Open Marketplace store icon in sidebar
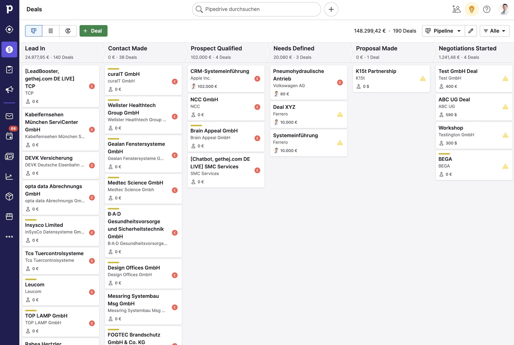Viewport: 514px width, 345px height. pos(9,216)
